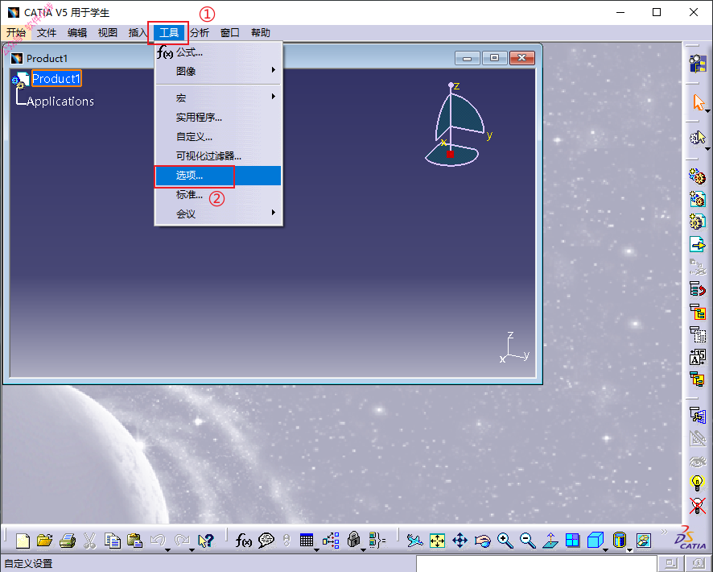Click the Print icon
Image resolution: width=713 pixels, height=572 pixels.
click(68, 541)
